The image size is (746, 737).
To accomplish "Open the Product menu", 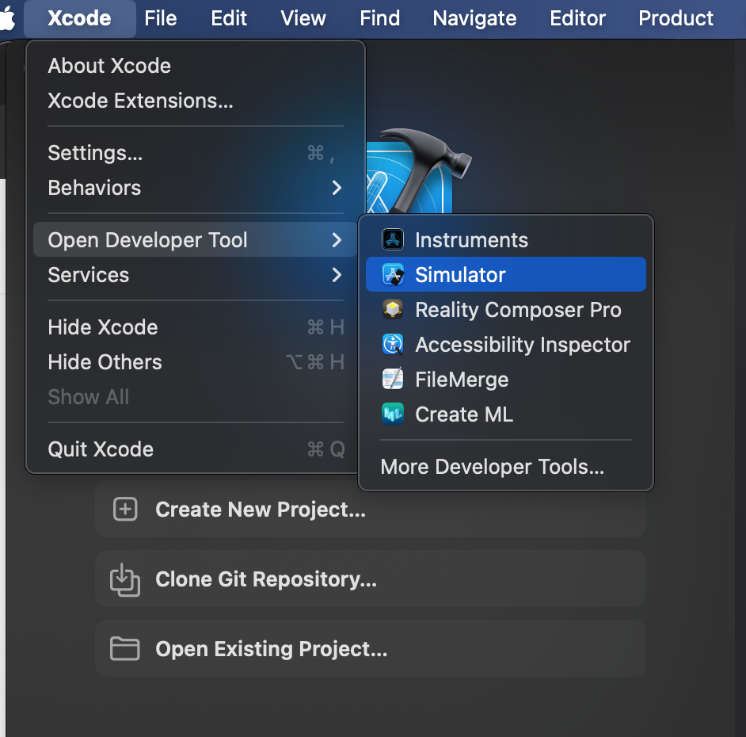I will click(x=676, y=18).
